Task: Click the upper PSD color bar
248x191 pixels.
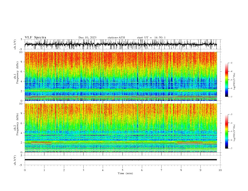Action: click(226, 80)
